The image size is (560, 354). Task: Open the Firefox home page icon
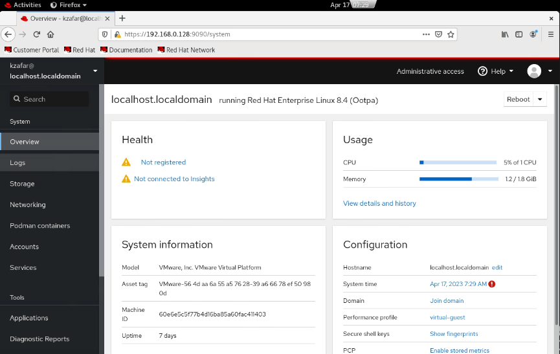(50, 34)
